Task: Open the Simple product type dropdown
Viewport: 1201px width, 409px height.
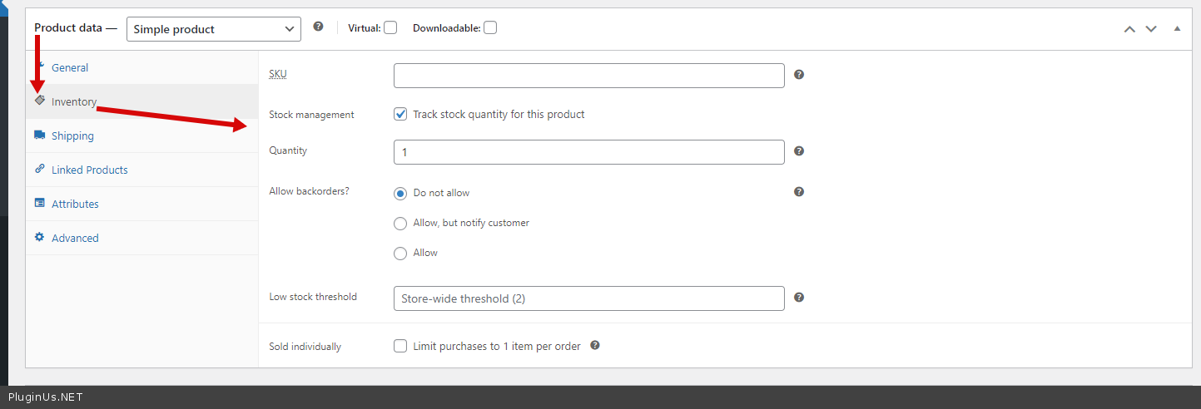Action: tap(214, 29)
